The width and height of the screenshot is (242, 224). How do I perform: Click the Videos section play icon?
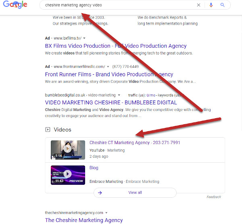(x=48, y=130)
